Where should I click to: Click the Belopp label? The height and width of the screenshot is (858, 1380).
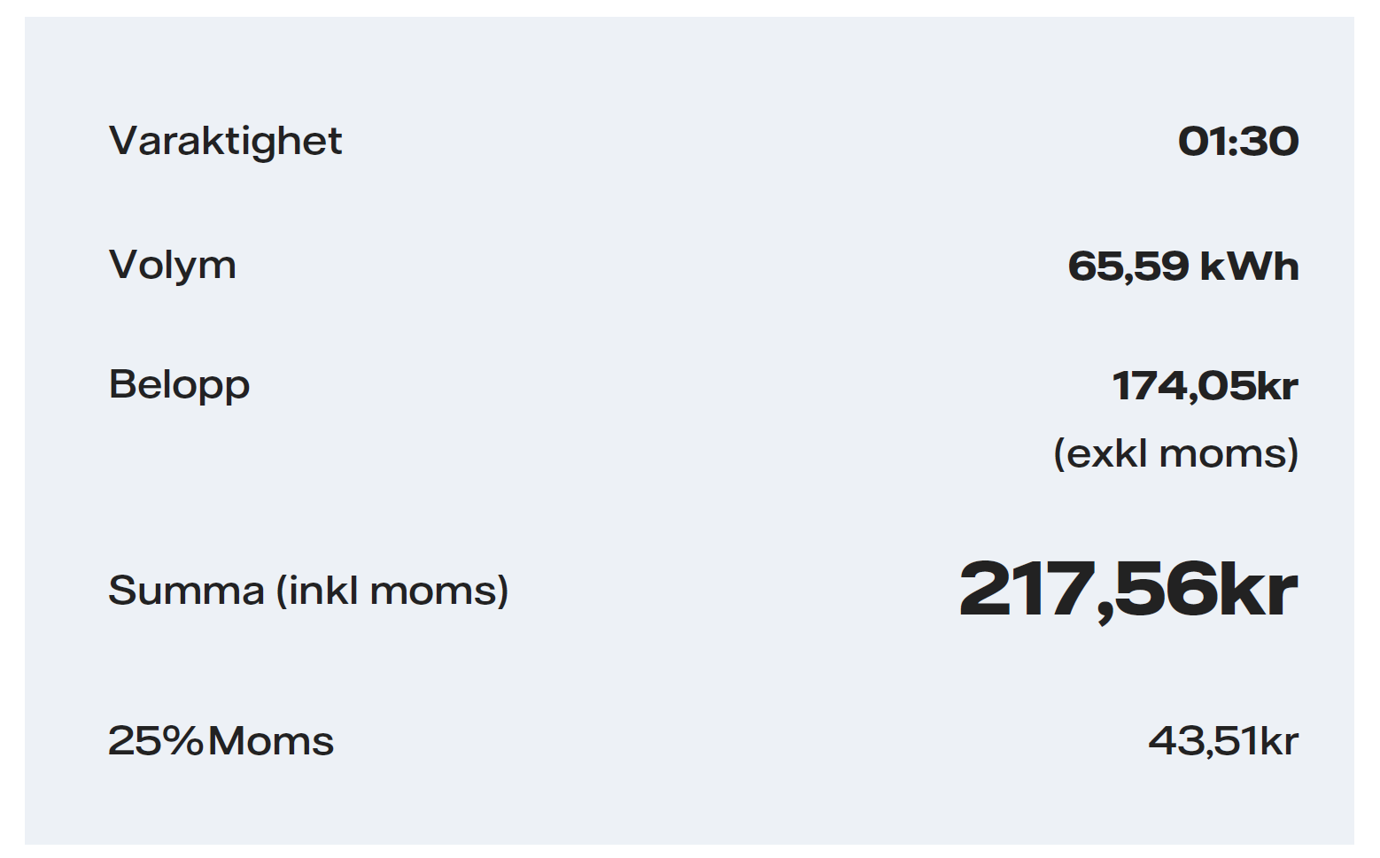[179, 386]
